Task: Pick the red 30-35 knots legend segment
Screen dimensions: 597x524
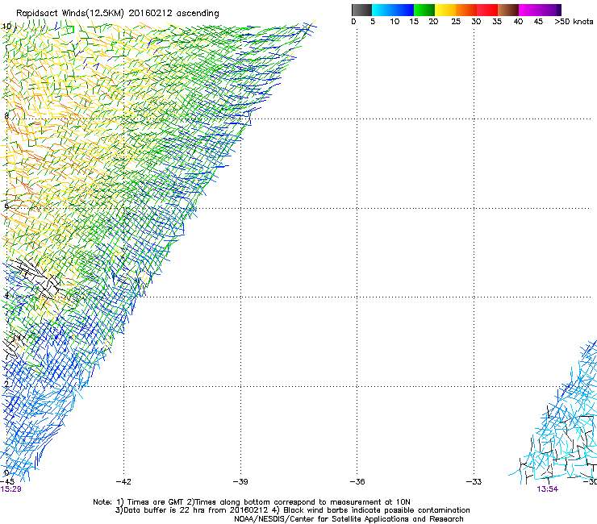Action: tap(487, 10)
